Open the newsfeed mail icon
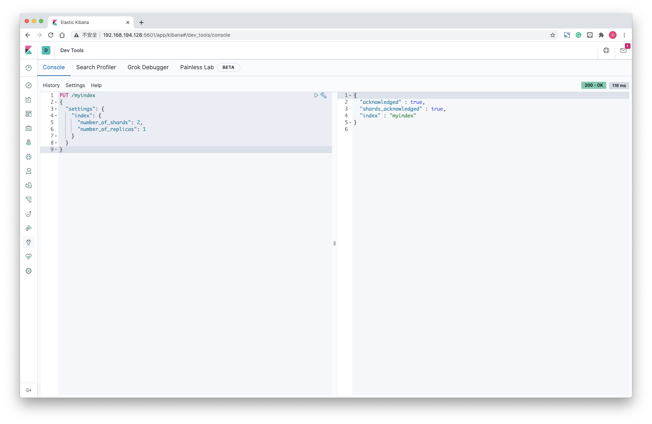This screenshot has width=652, height=424. click(623, 50)
